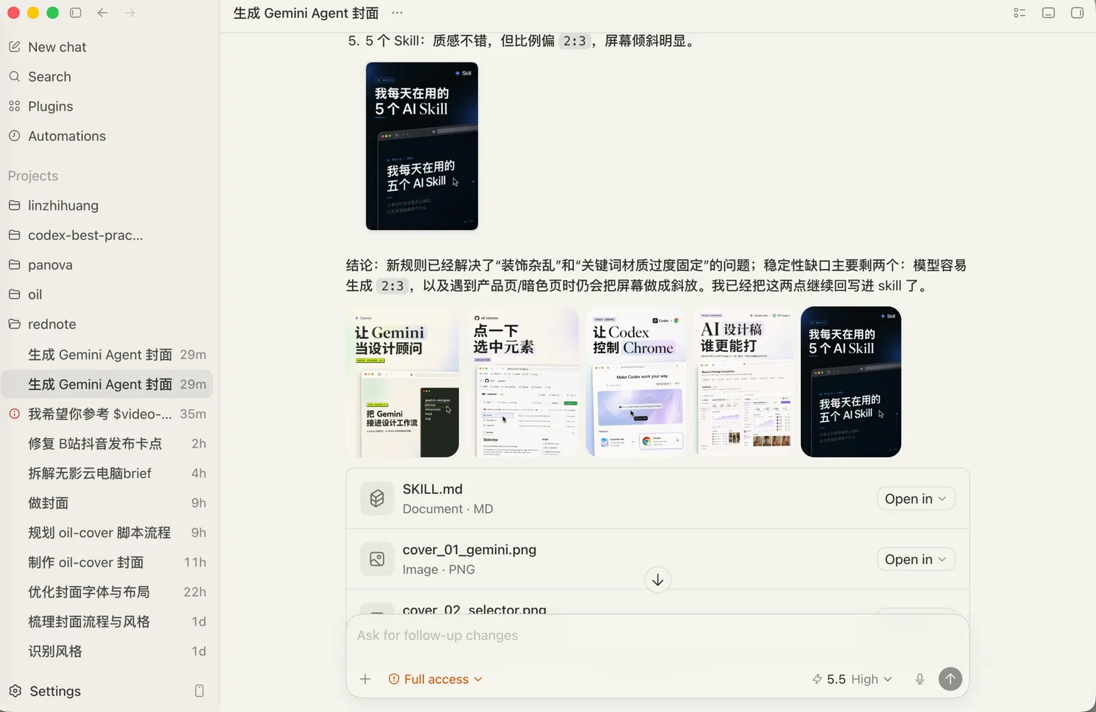Focus the Ask for follow-up changes field
The width and height of the screenshot is (1096, 712).
tap(658, 635)
